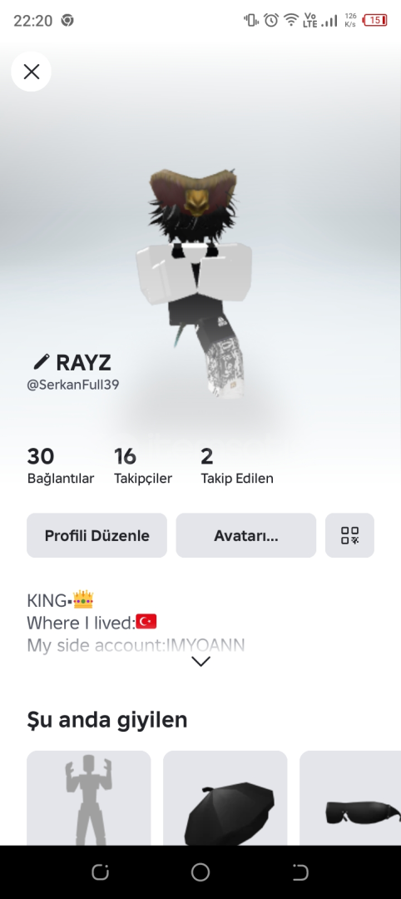Tap the pencil icon beside RAYZ
401x899 pixels.
(42, 362)
